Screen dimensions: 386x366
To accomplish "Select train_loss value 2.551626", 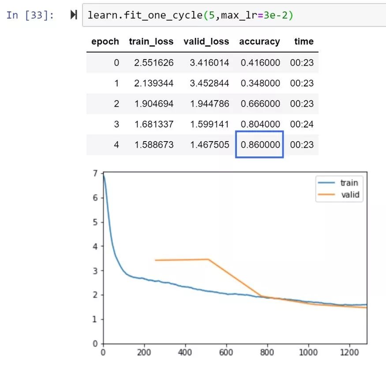I will click(154, 63).
